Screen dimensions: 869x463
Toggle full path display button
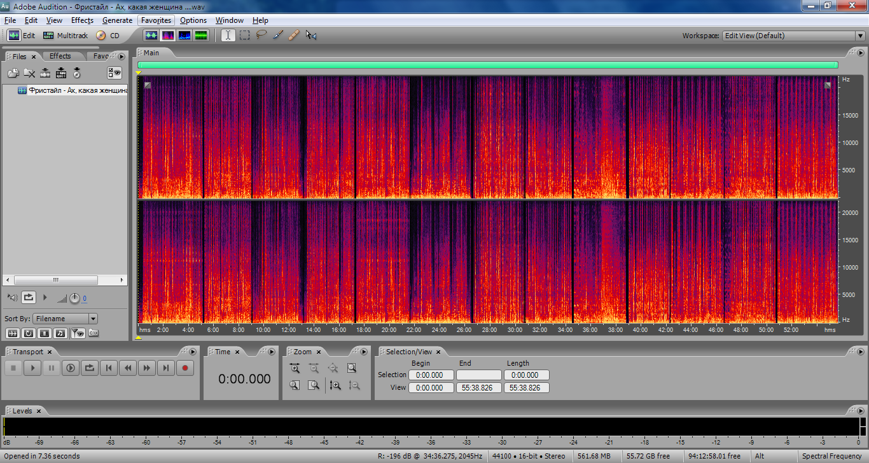pos(93,333)
